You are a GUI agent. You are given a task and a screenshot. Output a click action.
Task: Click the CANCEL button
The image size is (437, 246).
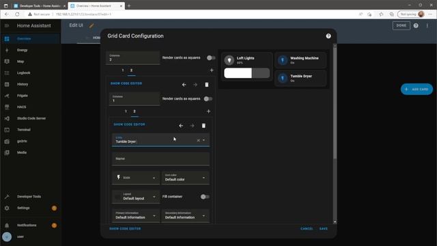307,229
